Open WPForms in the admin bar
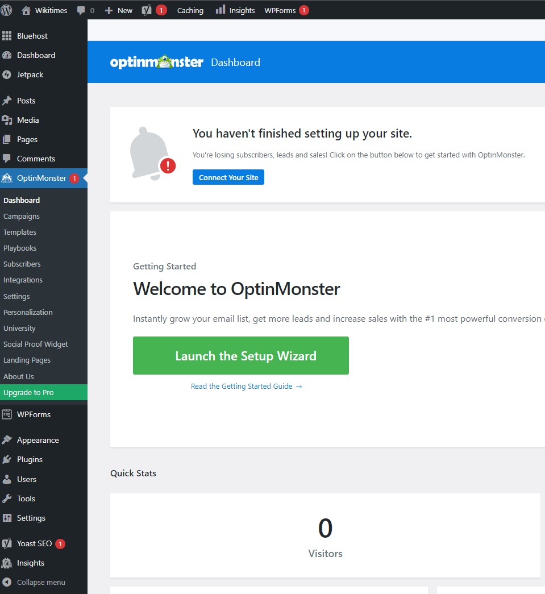The height and width of the screenshot is (594, 545). 280,11
